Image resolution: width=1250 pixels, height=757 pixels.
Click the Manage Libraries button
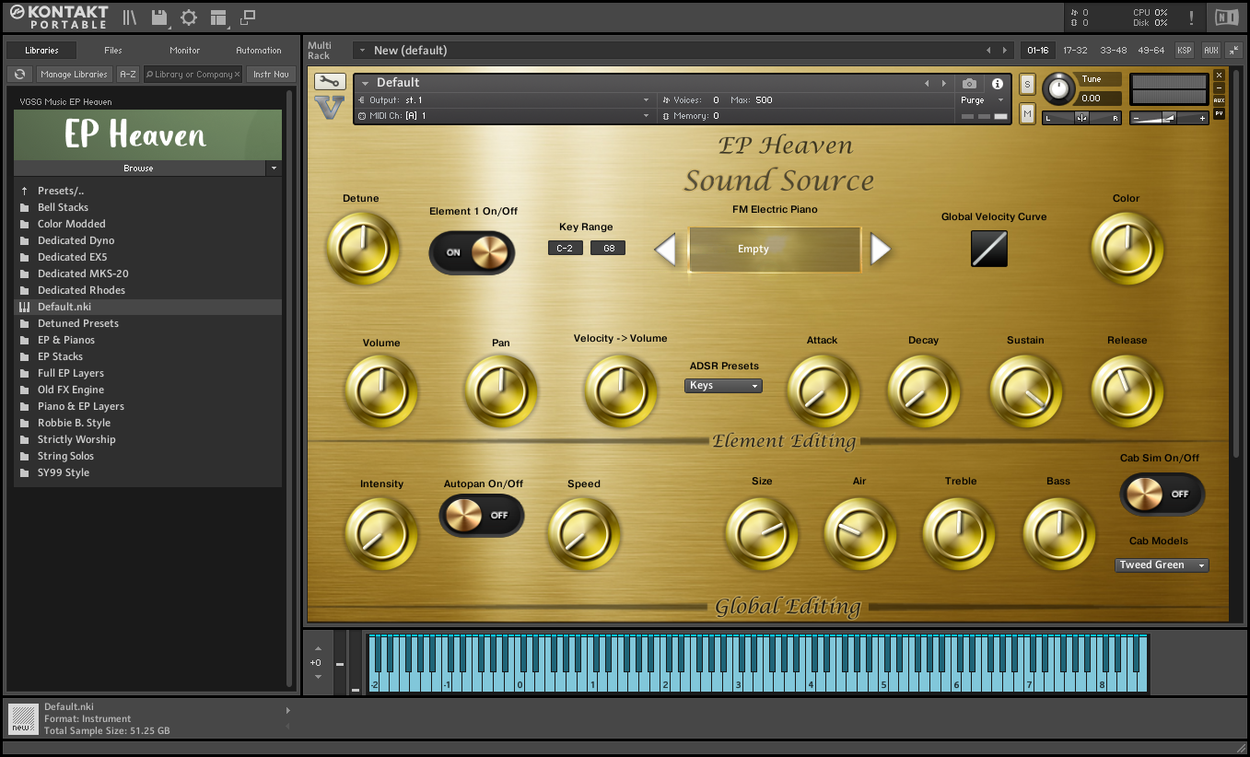tap(75, 75)
